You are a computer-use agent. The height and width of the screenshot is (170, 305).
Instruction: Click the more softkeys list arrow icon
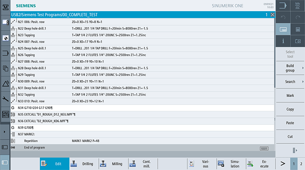point(295,150)
